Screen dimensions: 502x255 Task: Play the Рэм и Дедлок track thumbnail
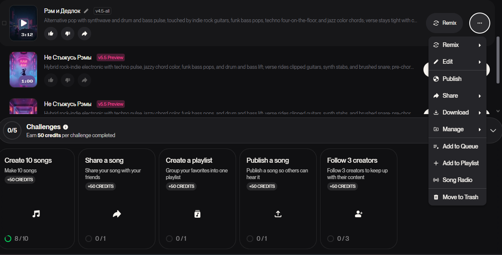(x=24, y=23)
